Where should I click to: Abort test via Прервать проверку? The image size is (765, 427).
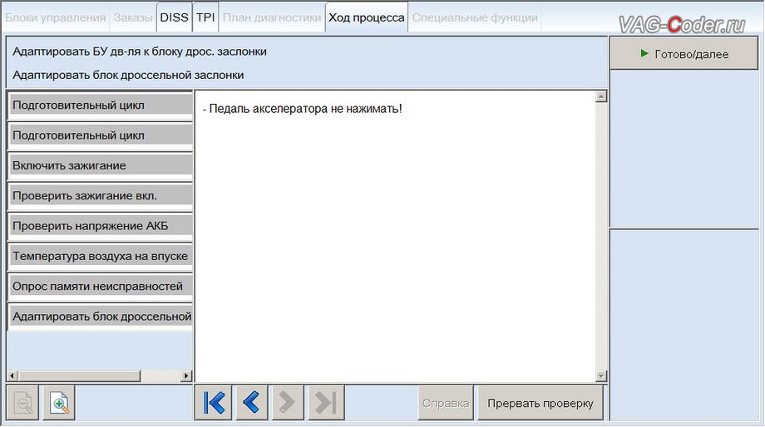540,403
